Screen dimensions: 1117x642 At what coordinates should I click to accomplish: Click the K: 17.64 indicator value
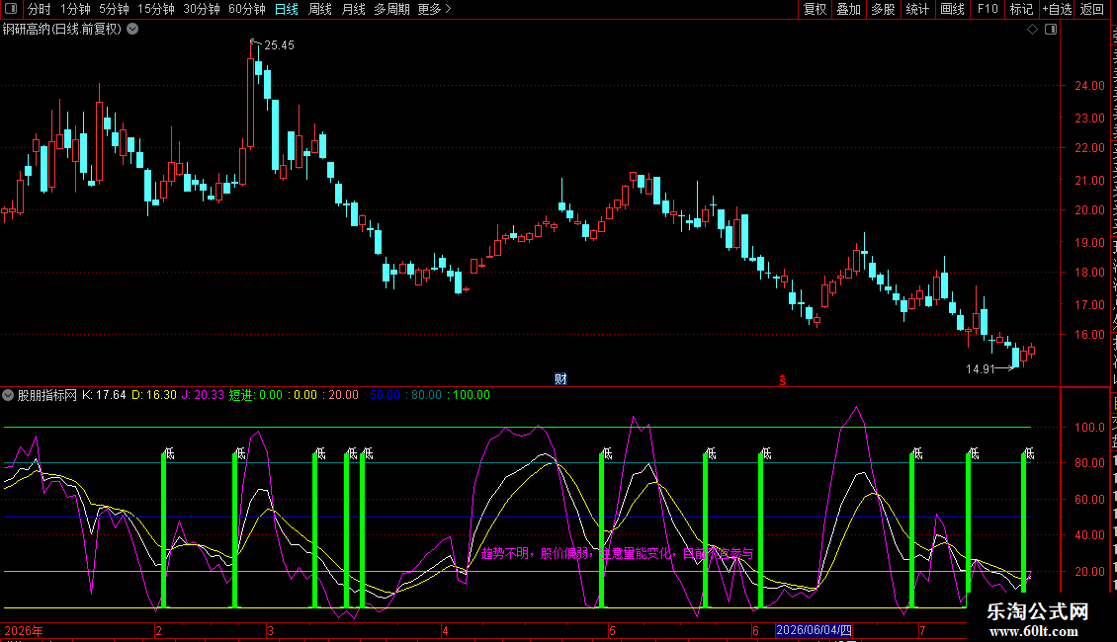(x=104, y=395)
